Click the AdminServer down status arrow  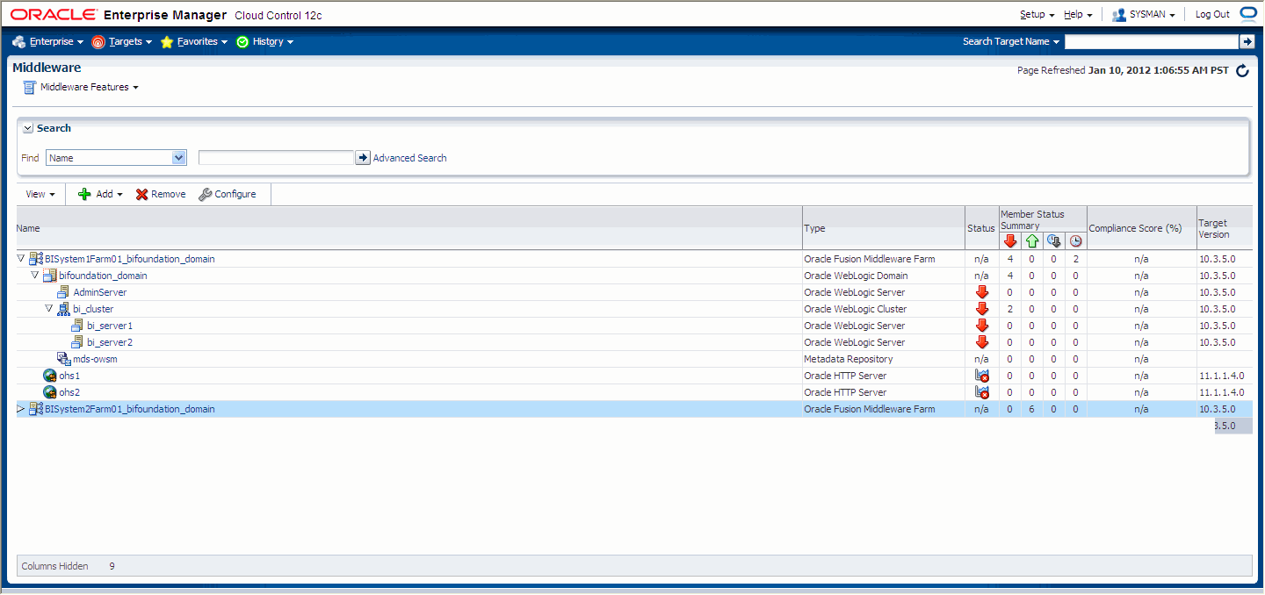[x=982, y=292]
